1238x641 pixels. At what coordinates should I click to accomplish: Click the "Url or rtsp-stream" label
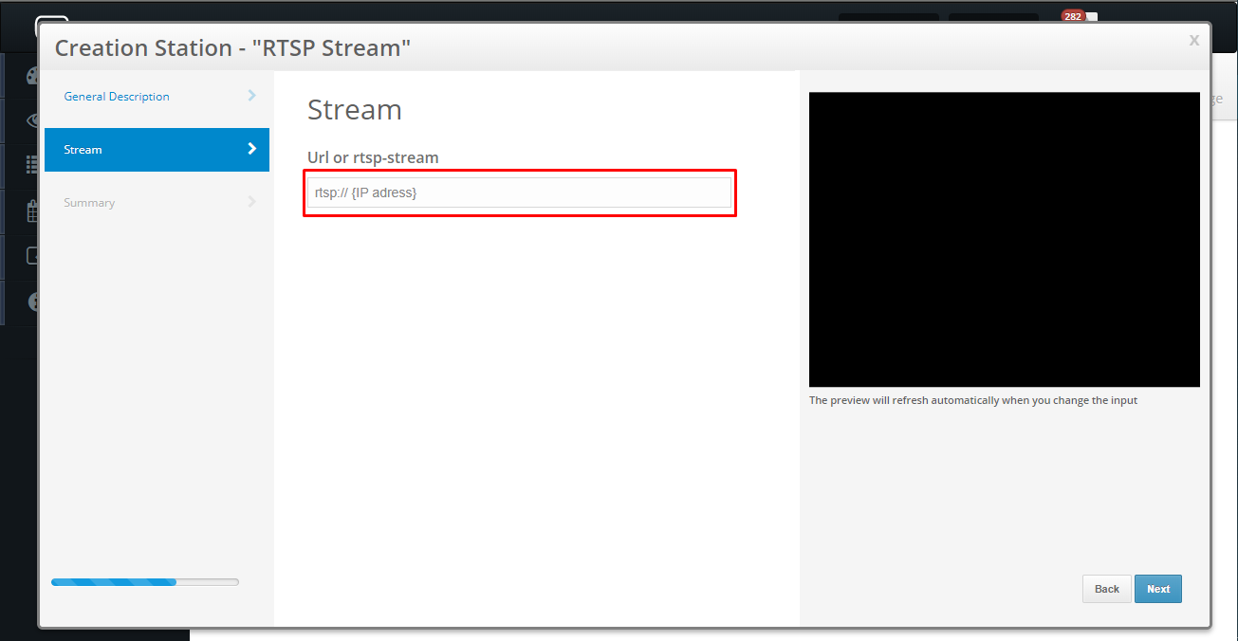pos(373,157)
